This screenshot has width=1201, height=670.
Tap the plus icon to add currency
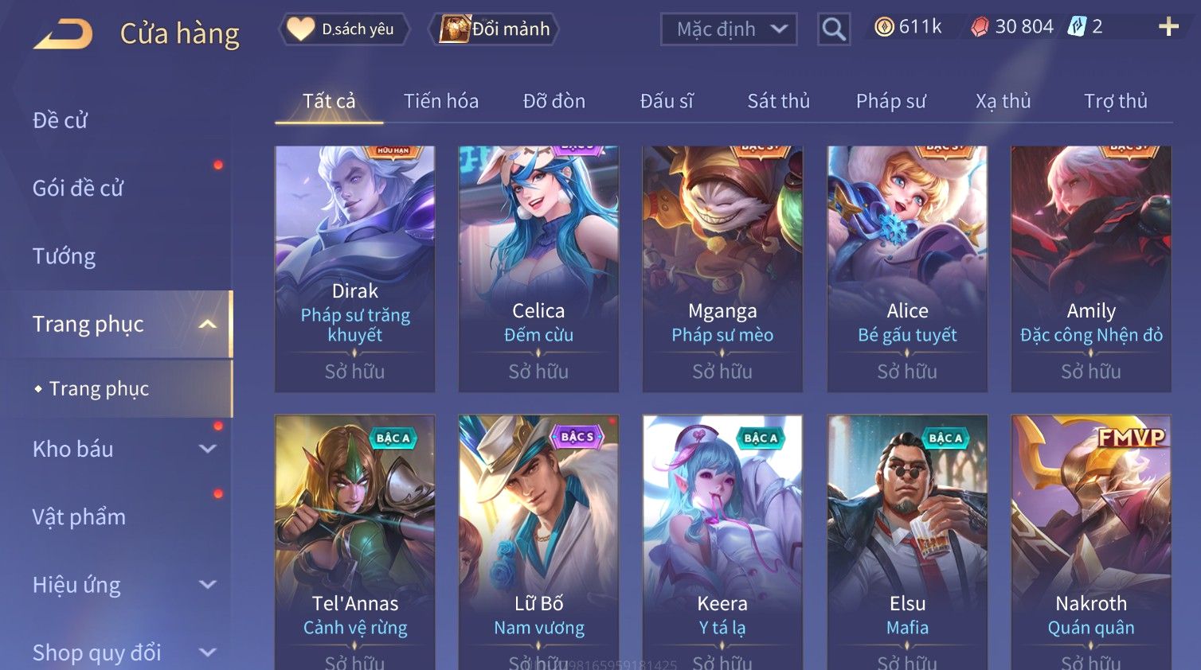1168,28
